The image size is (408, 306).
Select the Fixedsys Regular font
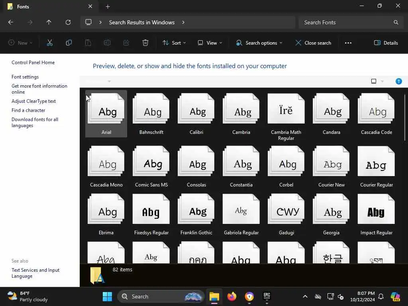tap(151, 214)
